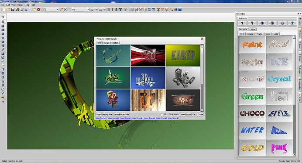Toggle italic I formatting icon
302x163 pixels.
pos(113,10)
